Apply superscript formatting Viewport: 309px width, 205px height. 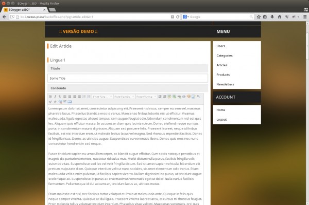pyautogui.click(x=50, y=102)
